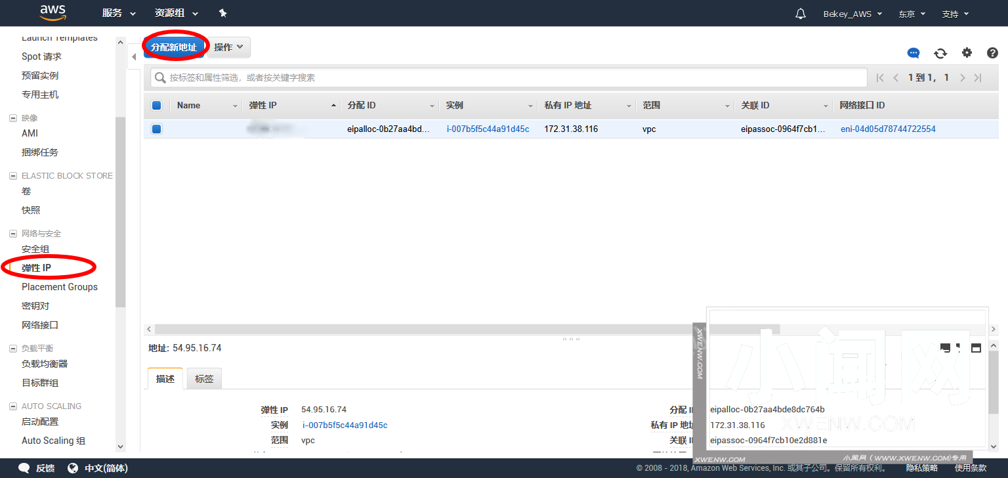Select all rows checkbox in header
This screenshot has width=1008, height=478.
point(156,105)
